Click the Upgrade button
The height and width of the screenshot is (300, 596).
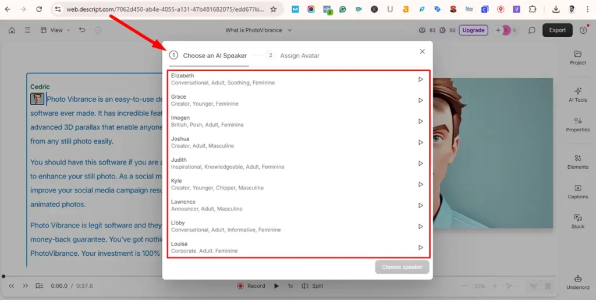point(473,30)
